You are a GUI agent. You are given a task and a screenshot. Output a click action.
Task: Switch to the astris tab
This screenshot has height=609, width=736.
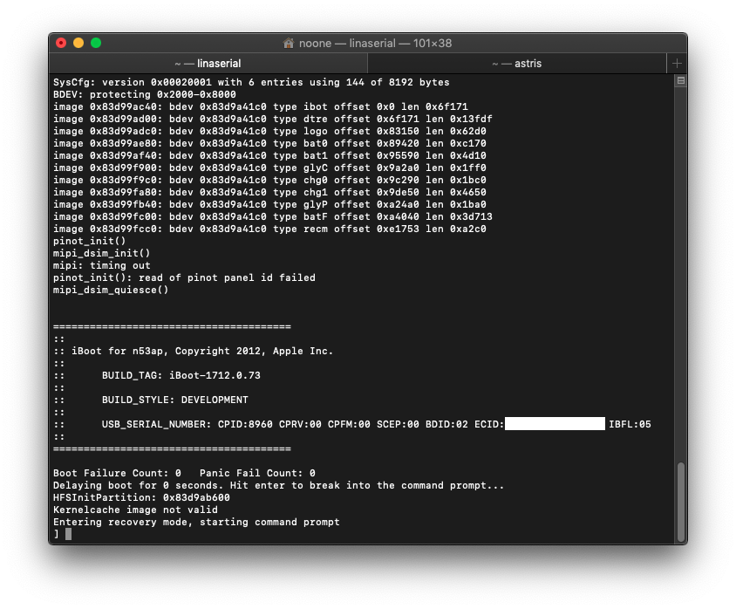tap(516, 64)
